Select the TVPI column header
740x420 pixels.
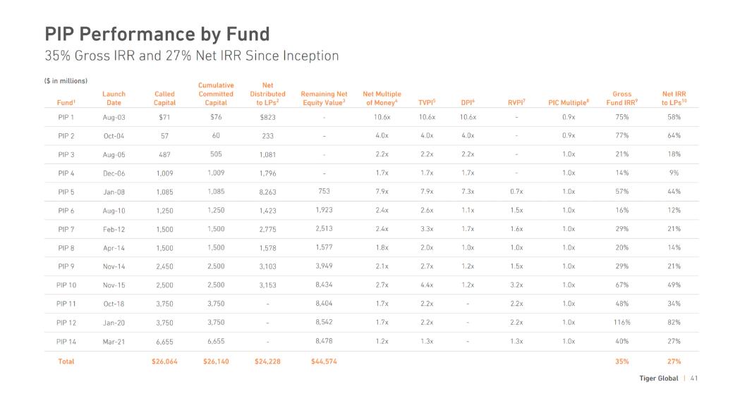[x=427, y=103]
